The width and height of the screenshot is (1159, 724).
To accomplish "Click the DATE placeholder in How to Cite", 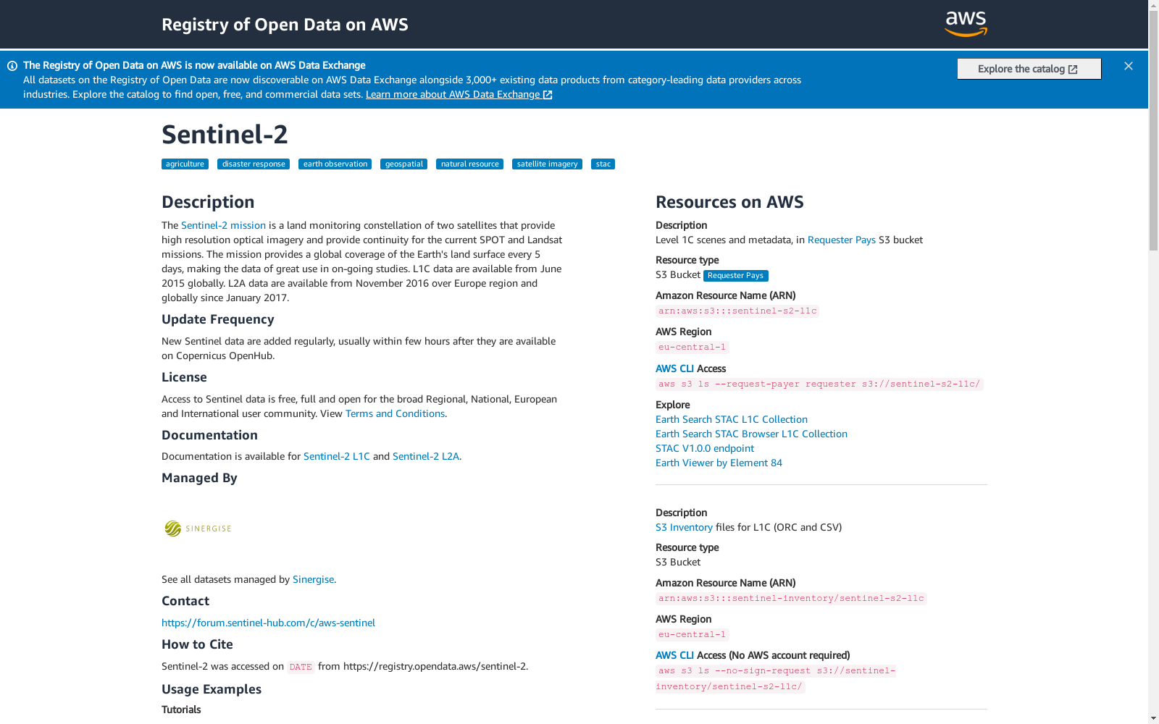I will [301, 667].
